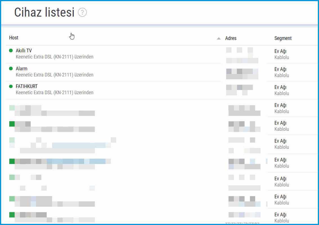Sort the list by Adres column header

[231, 38]
